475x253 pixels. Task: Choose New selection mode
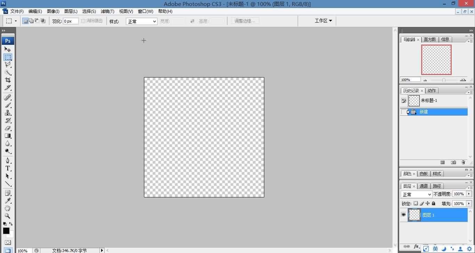point(25,21)
